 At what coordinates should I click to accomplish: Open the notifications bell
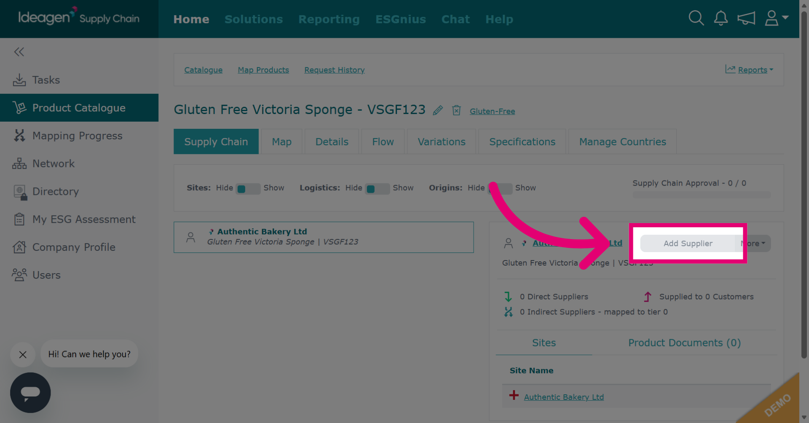[x=721, y=18]
